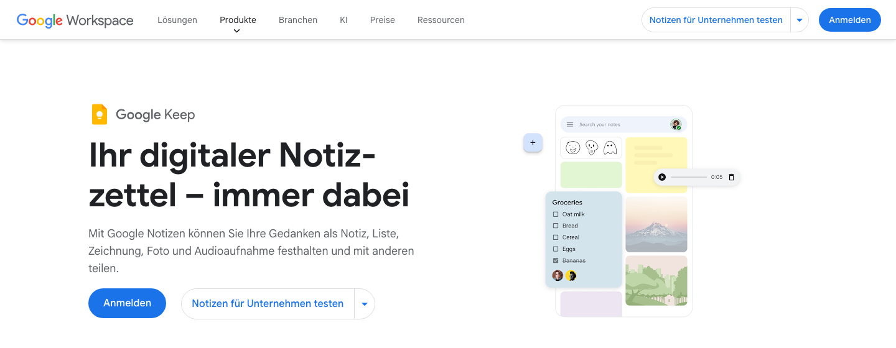Click the green note card
896x348 pixels.
pyautogui.click(x=591, y=175)
